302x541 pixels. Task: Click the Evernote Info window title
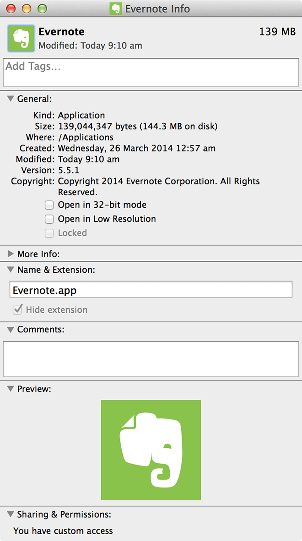tap(157, 9)
